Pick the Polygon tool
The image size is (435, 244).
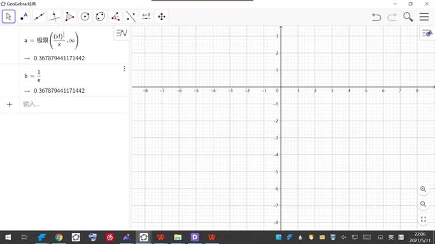point(69,17)
